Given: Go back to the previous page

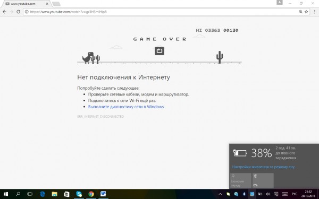Looking at the screenshot, I should tap(4, 12).
